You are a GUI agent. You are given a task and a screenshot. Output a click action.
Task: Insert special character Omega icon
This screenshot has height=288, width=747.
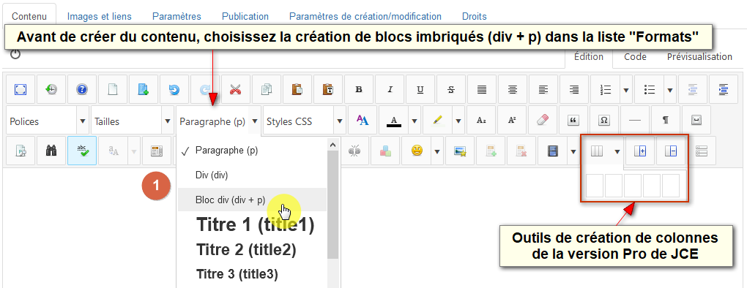603,120
